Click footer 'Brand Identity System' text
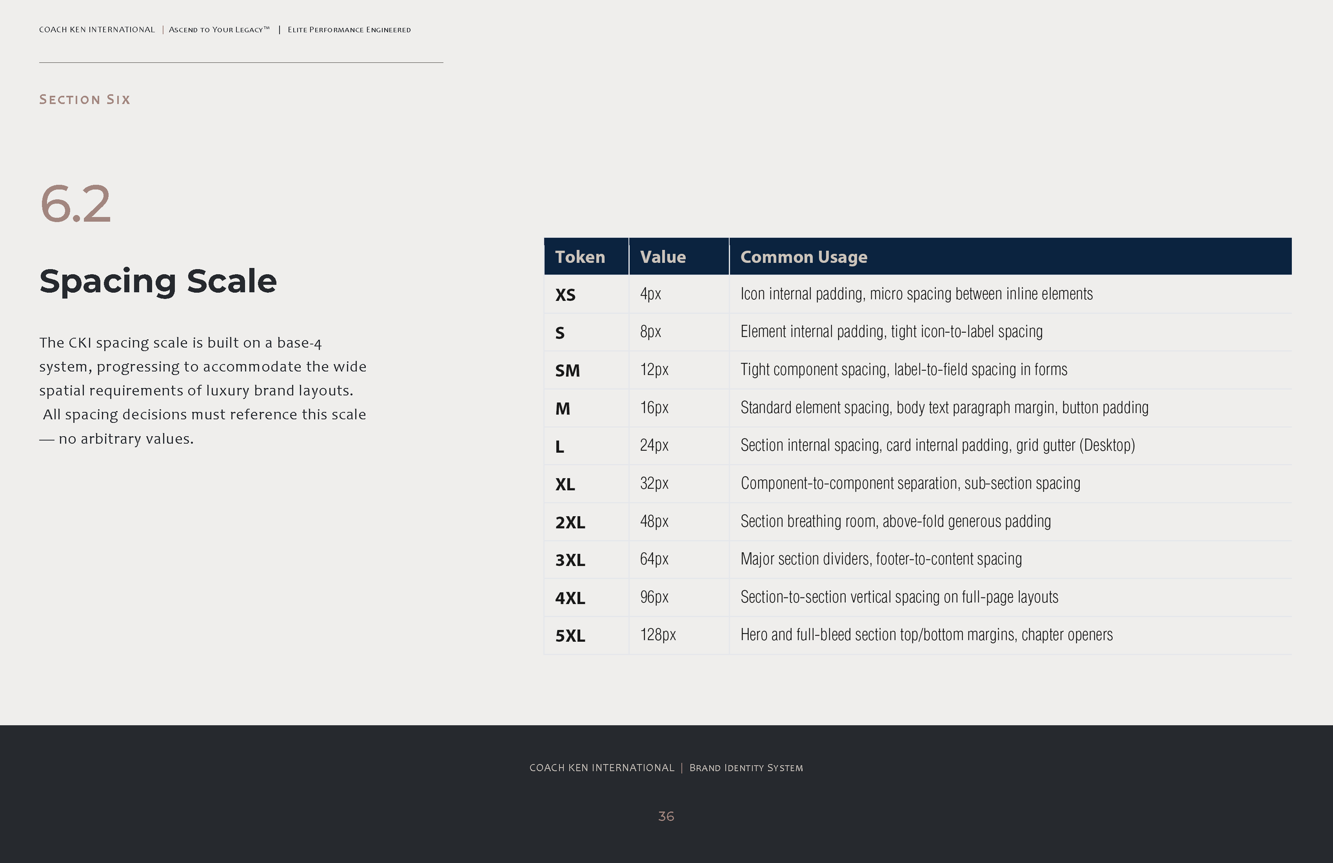Screen dimensions: 1333x863 coord(746,768)
